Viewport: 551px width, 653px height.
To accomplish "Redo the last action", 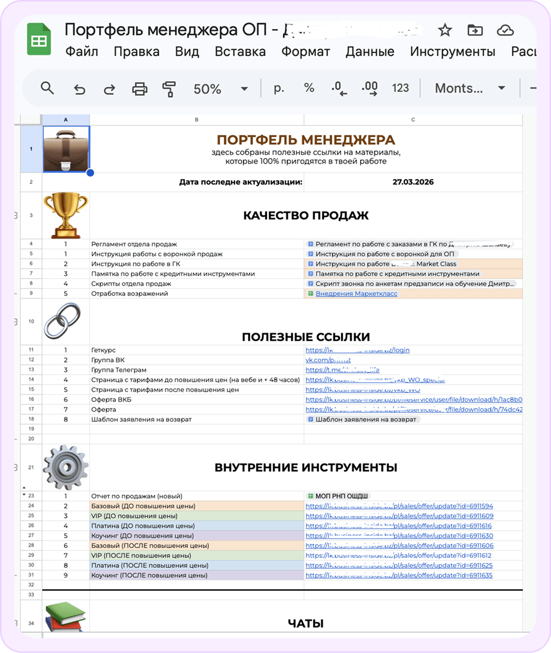I will (x=110, y=89).
